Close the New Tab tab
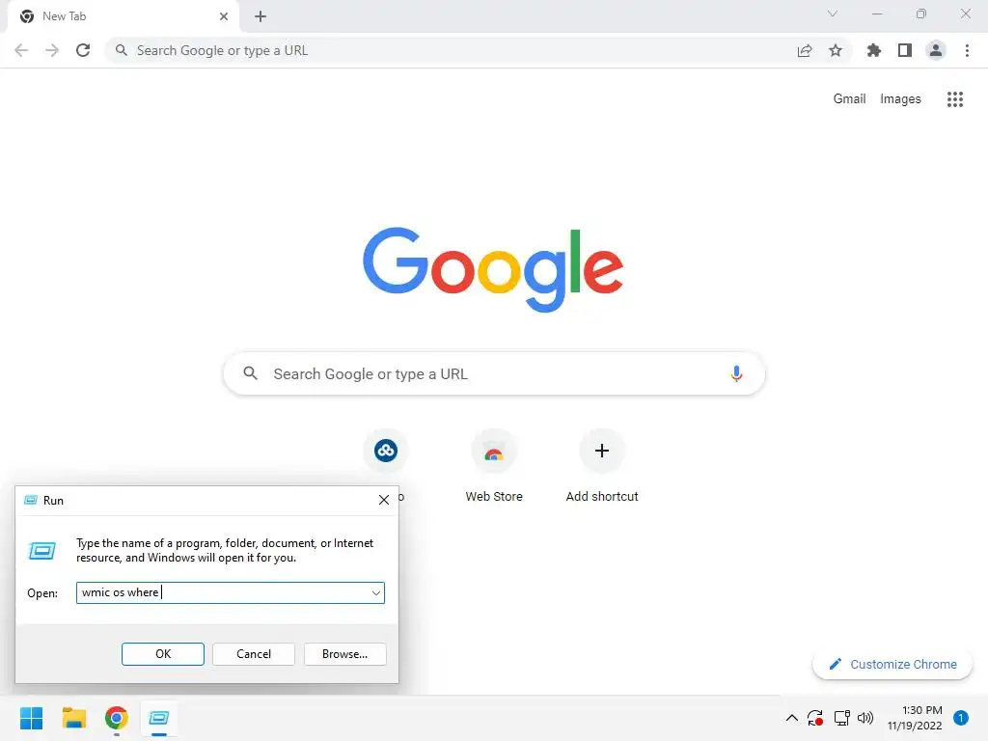The width and height of the screenshot is (988, 741). [x=224, y=16]
